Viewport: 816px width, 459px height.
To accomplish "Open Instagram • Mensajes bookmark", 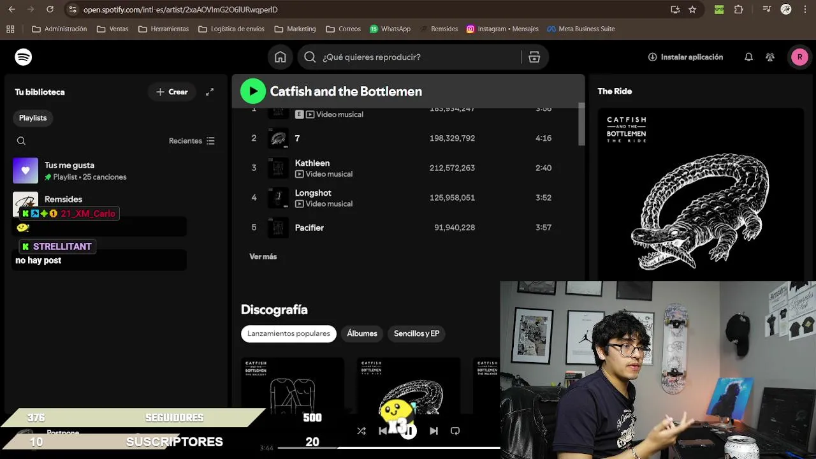I will pyautogui.click(x=502, y=29).
